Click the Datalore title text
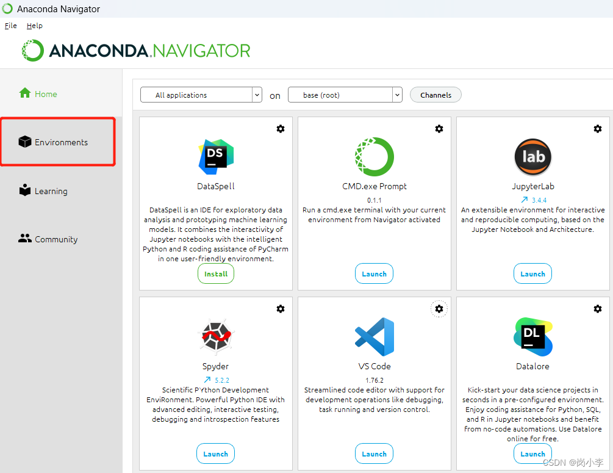613x473 pixels. click(532, 366)
